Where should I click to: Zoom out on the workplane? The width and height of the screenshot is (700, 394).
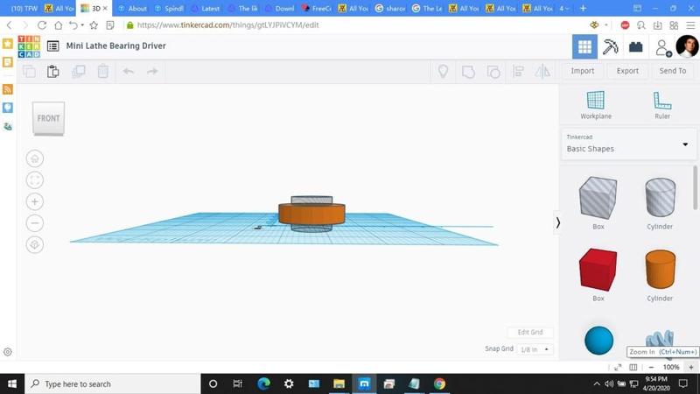click(x=35, y=223)
